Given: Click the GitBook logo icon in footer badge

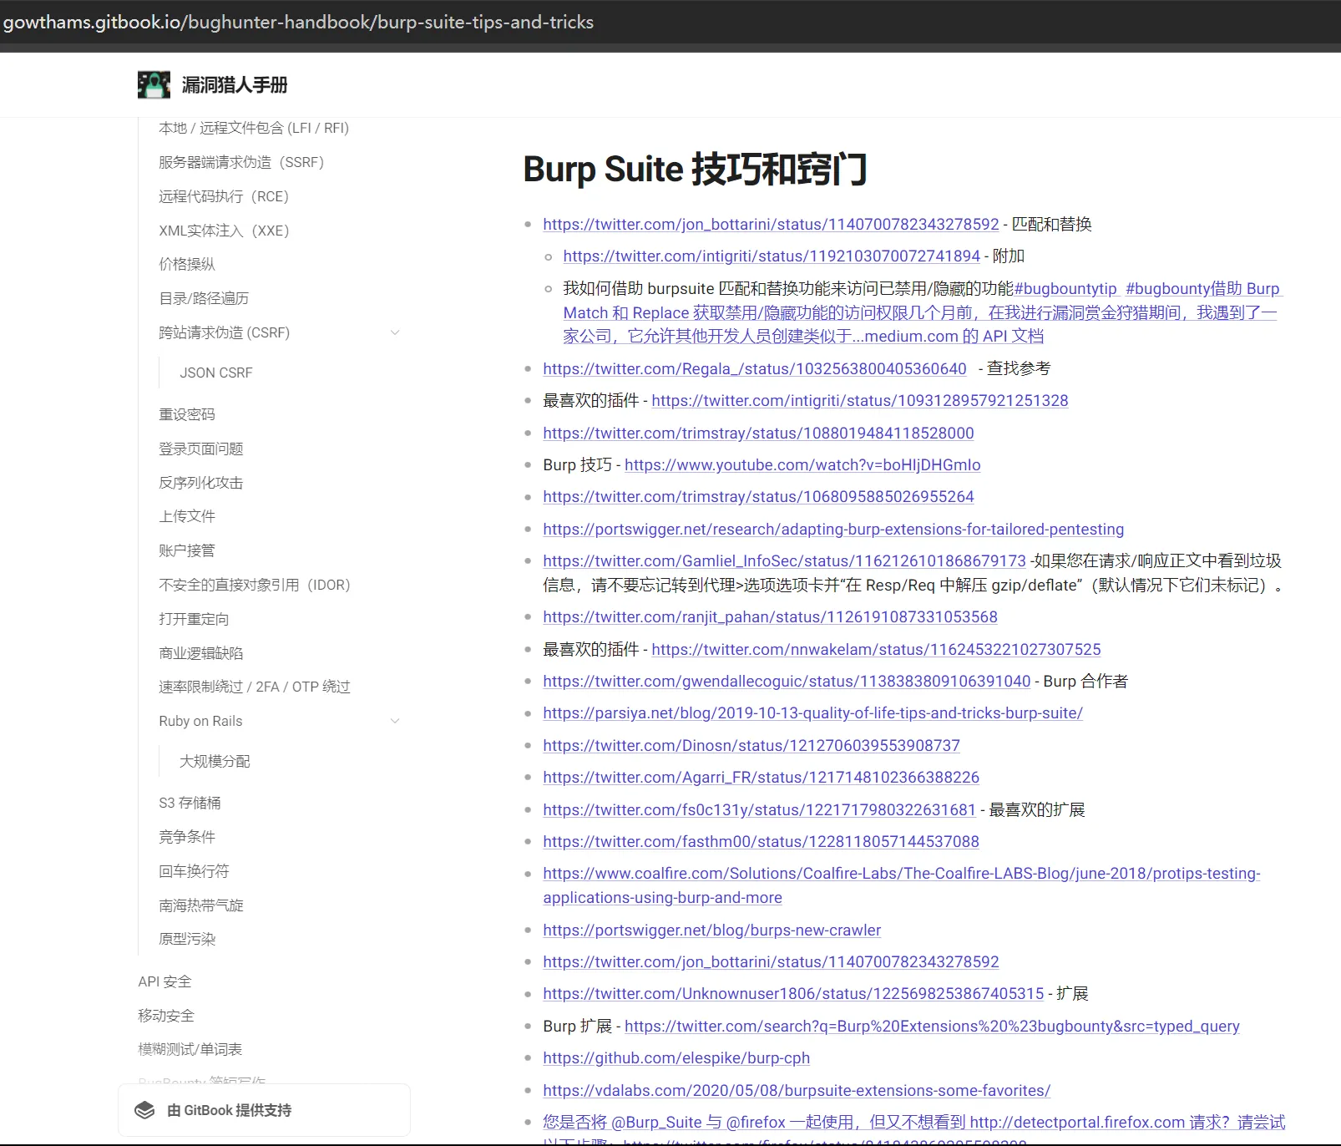Looking at the screenshot, I should (x=144, y=1110).
